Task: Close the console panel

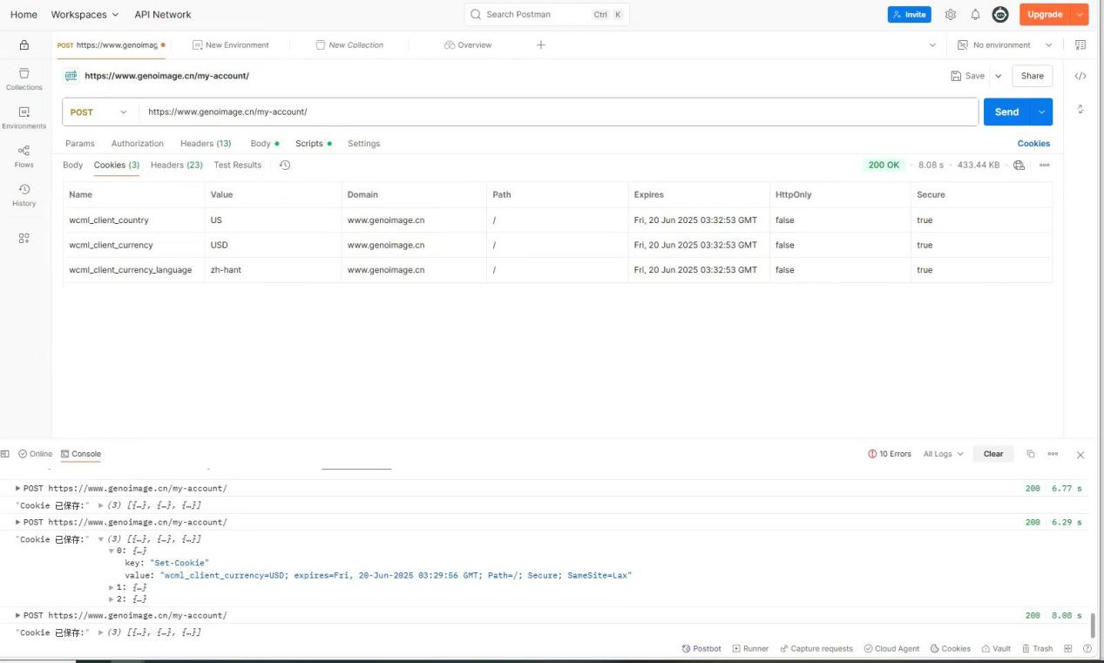Action: (1080, 455)
